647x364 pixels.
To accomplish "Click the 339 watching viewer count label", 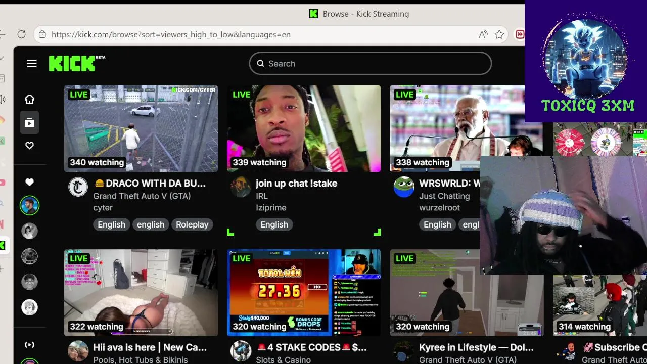I will point(259,162).
